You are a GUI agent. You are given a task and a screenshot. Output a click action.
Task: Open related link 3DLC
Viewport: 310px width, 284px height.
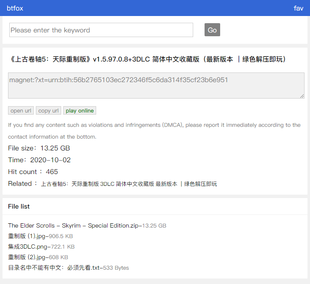(x=108, y=184)
